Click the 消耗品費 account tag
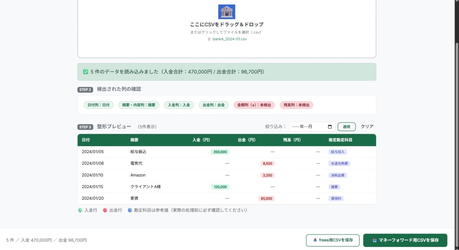Image resolution: width=459 pixels, height=250 pixels. 338,175
